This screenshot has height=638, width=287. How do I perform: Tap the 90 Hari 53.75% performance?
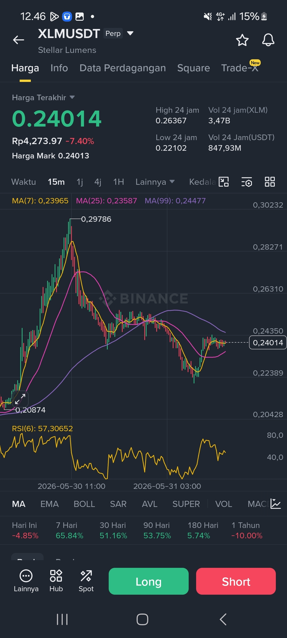tap(157, 530)
